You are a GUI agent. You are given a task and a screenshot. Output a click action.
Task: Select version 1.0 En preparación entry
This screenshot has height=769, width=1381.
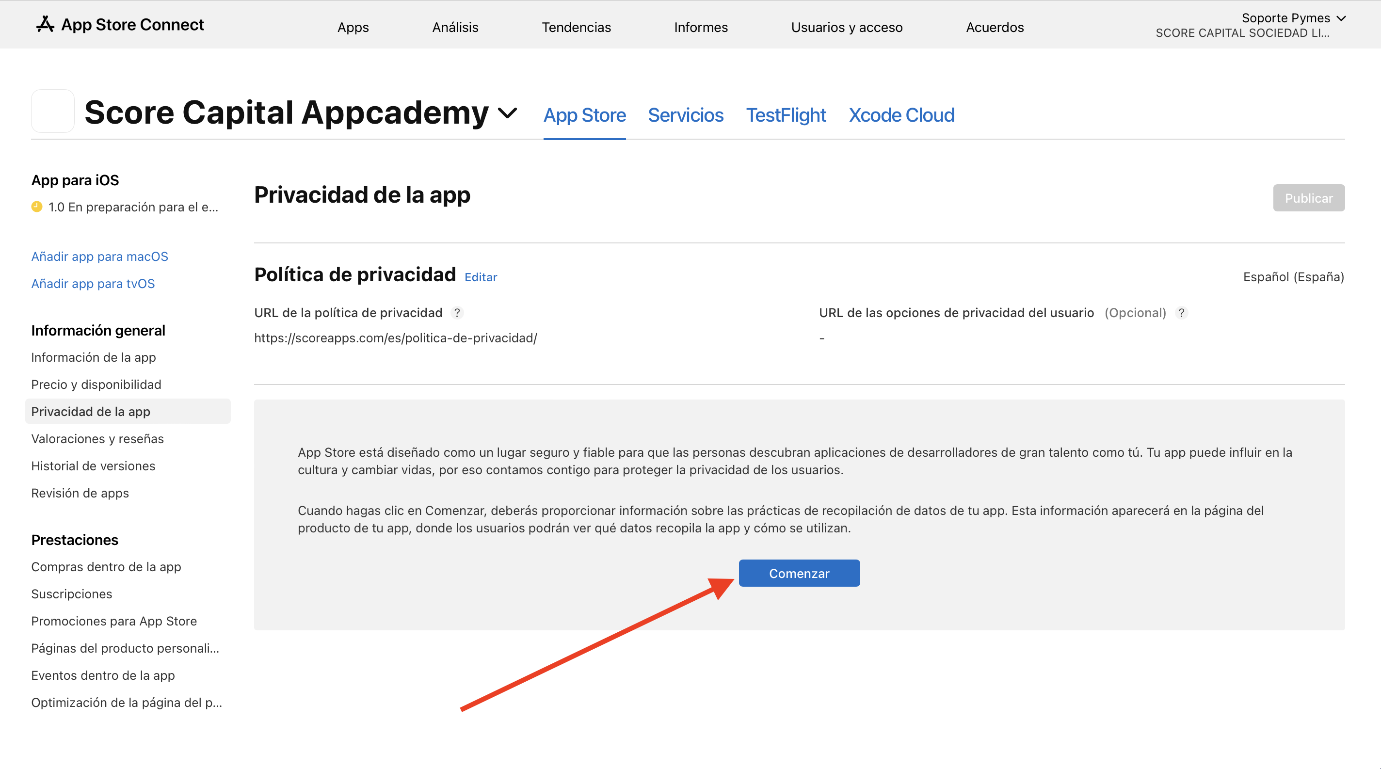133,207
